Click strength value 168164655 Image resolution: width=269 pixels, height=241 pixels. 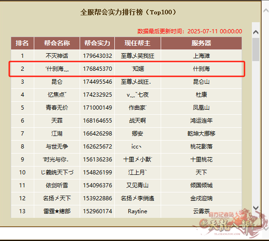[x=97, y=120]
